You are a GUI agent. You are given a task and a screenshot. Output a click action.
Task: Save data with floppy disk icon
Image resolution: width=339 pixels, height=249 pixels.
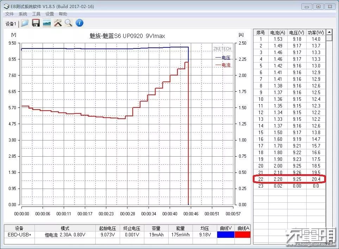tap(36, 23)
